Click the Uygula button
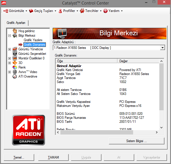171x164 pixels. tap(86, 157)
